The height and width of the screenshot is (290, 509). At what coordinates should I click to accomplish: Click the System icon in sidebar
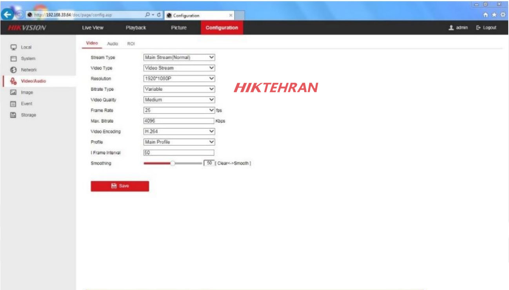click(13, 58)
